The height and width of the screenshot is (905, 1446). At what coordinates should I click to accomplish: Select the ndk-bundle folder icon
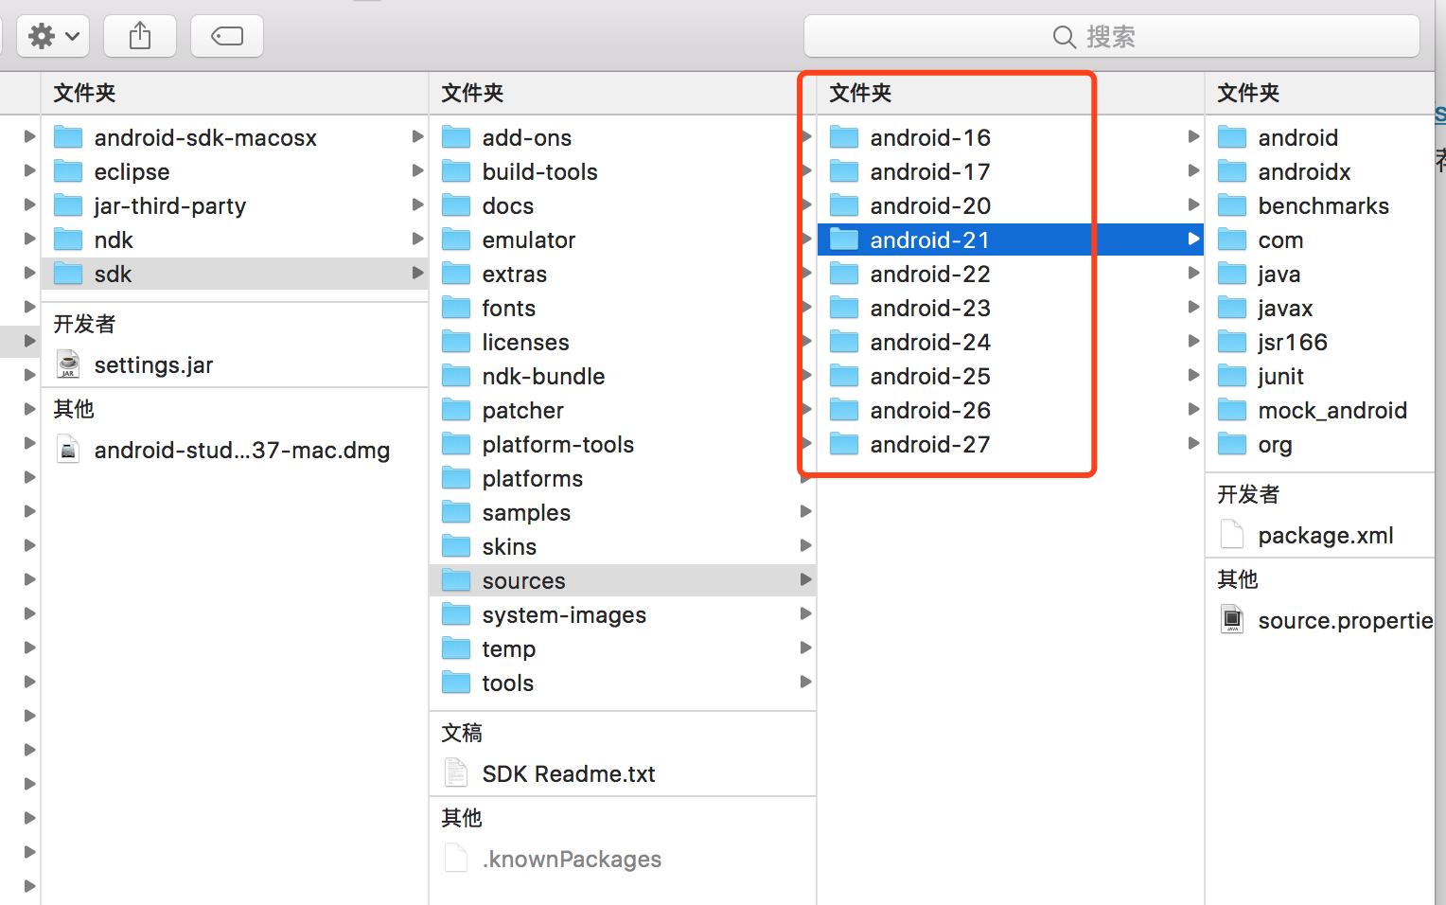pos(456,377)
